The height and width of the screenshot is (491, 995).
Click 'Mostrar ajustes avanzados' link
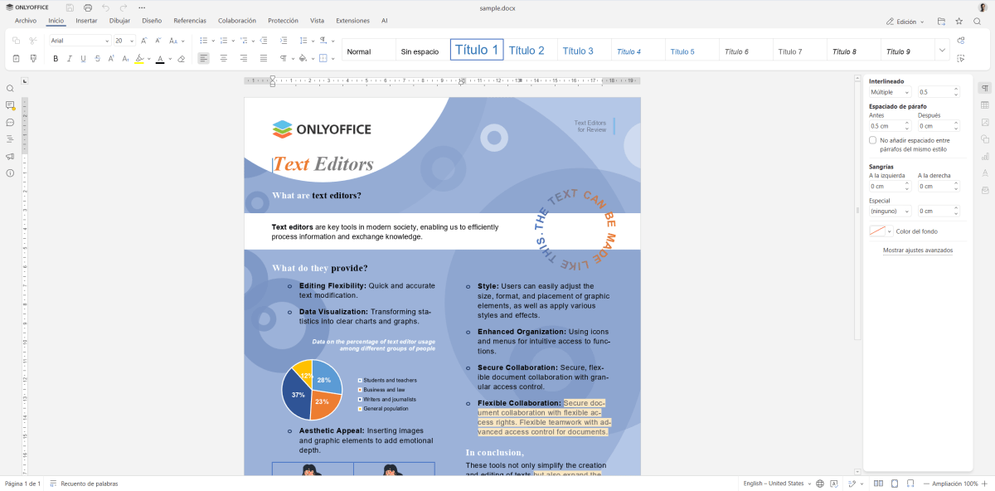click(x=917, y=250)
